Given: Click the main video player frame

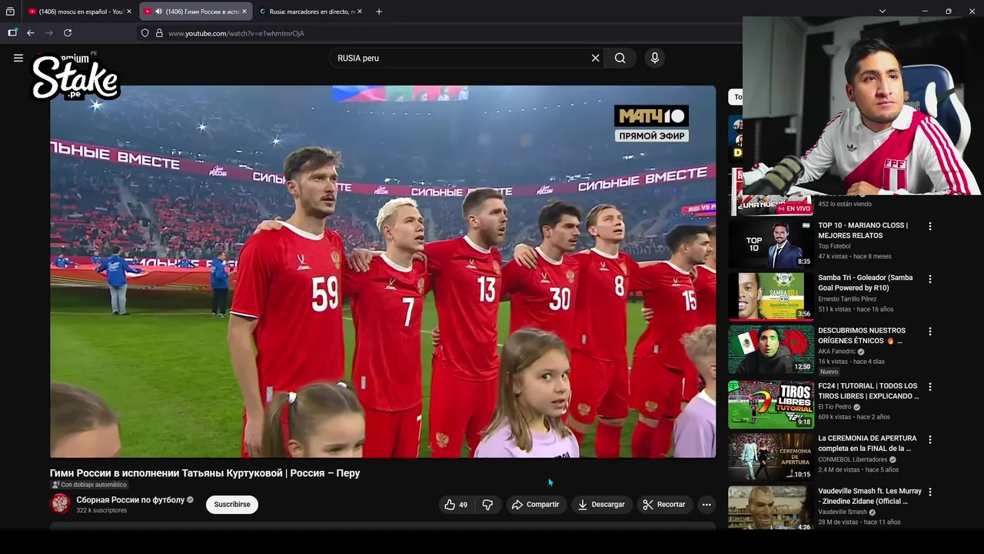Looking at the screenshot, I should tap(383, 272).
